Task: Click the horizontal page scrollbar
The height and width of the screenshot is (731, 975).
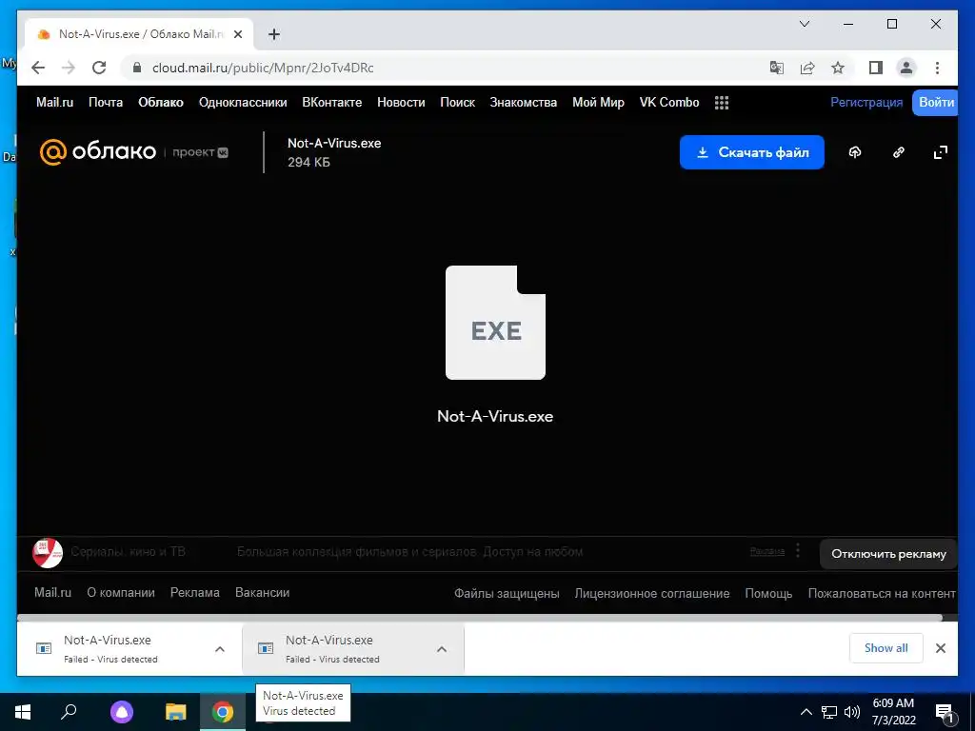Action: [480, 618]
